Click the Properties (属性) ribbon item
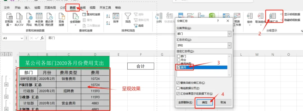The width and height of the screenshot is (303, 111). click(x=87, y=20)
